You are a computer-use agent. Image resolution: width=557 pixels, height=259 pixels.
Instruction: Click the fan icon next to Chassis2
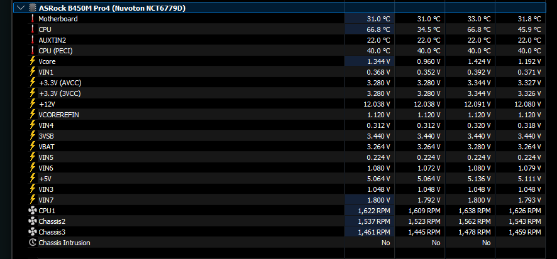(x=33, y=221)
